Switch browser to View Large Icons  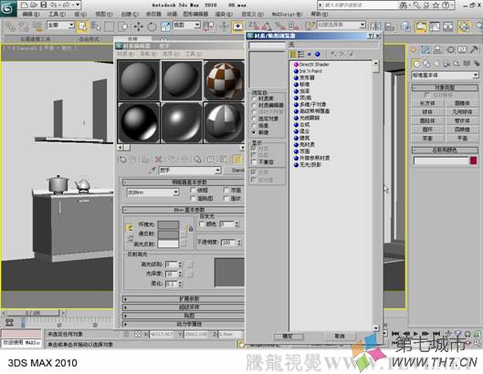pos(317,55)
